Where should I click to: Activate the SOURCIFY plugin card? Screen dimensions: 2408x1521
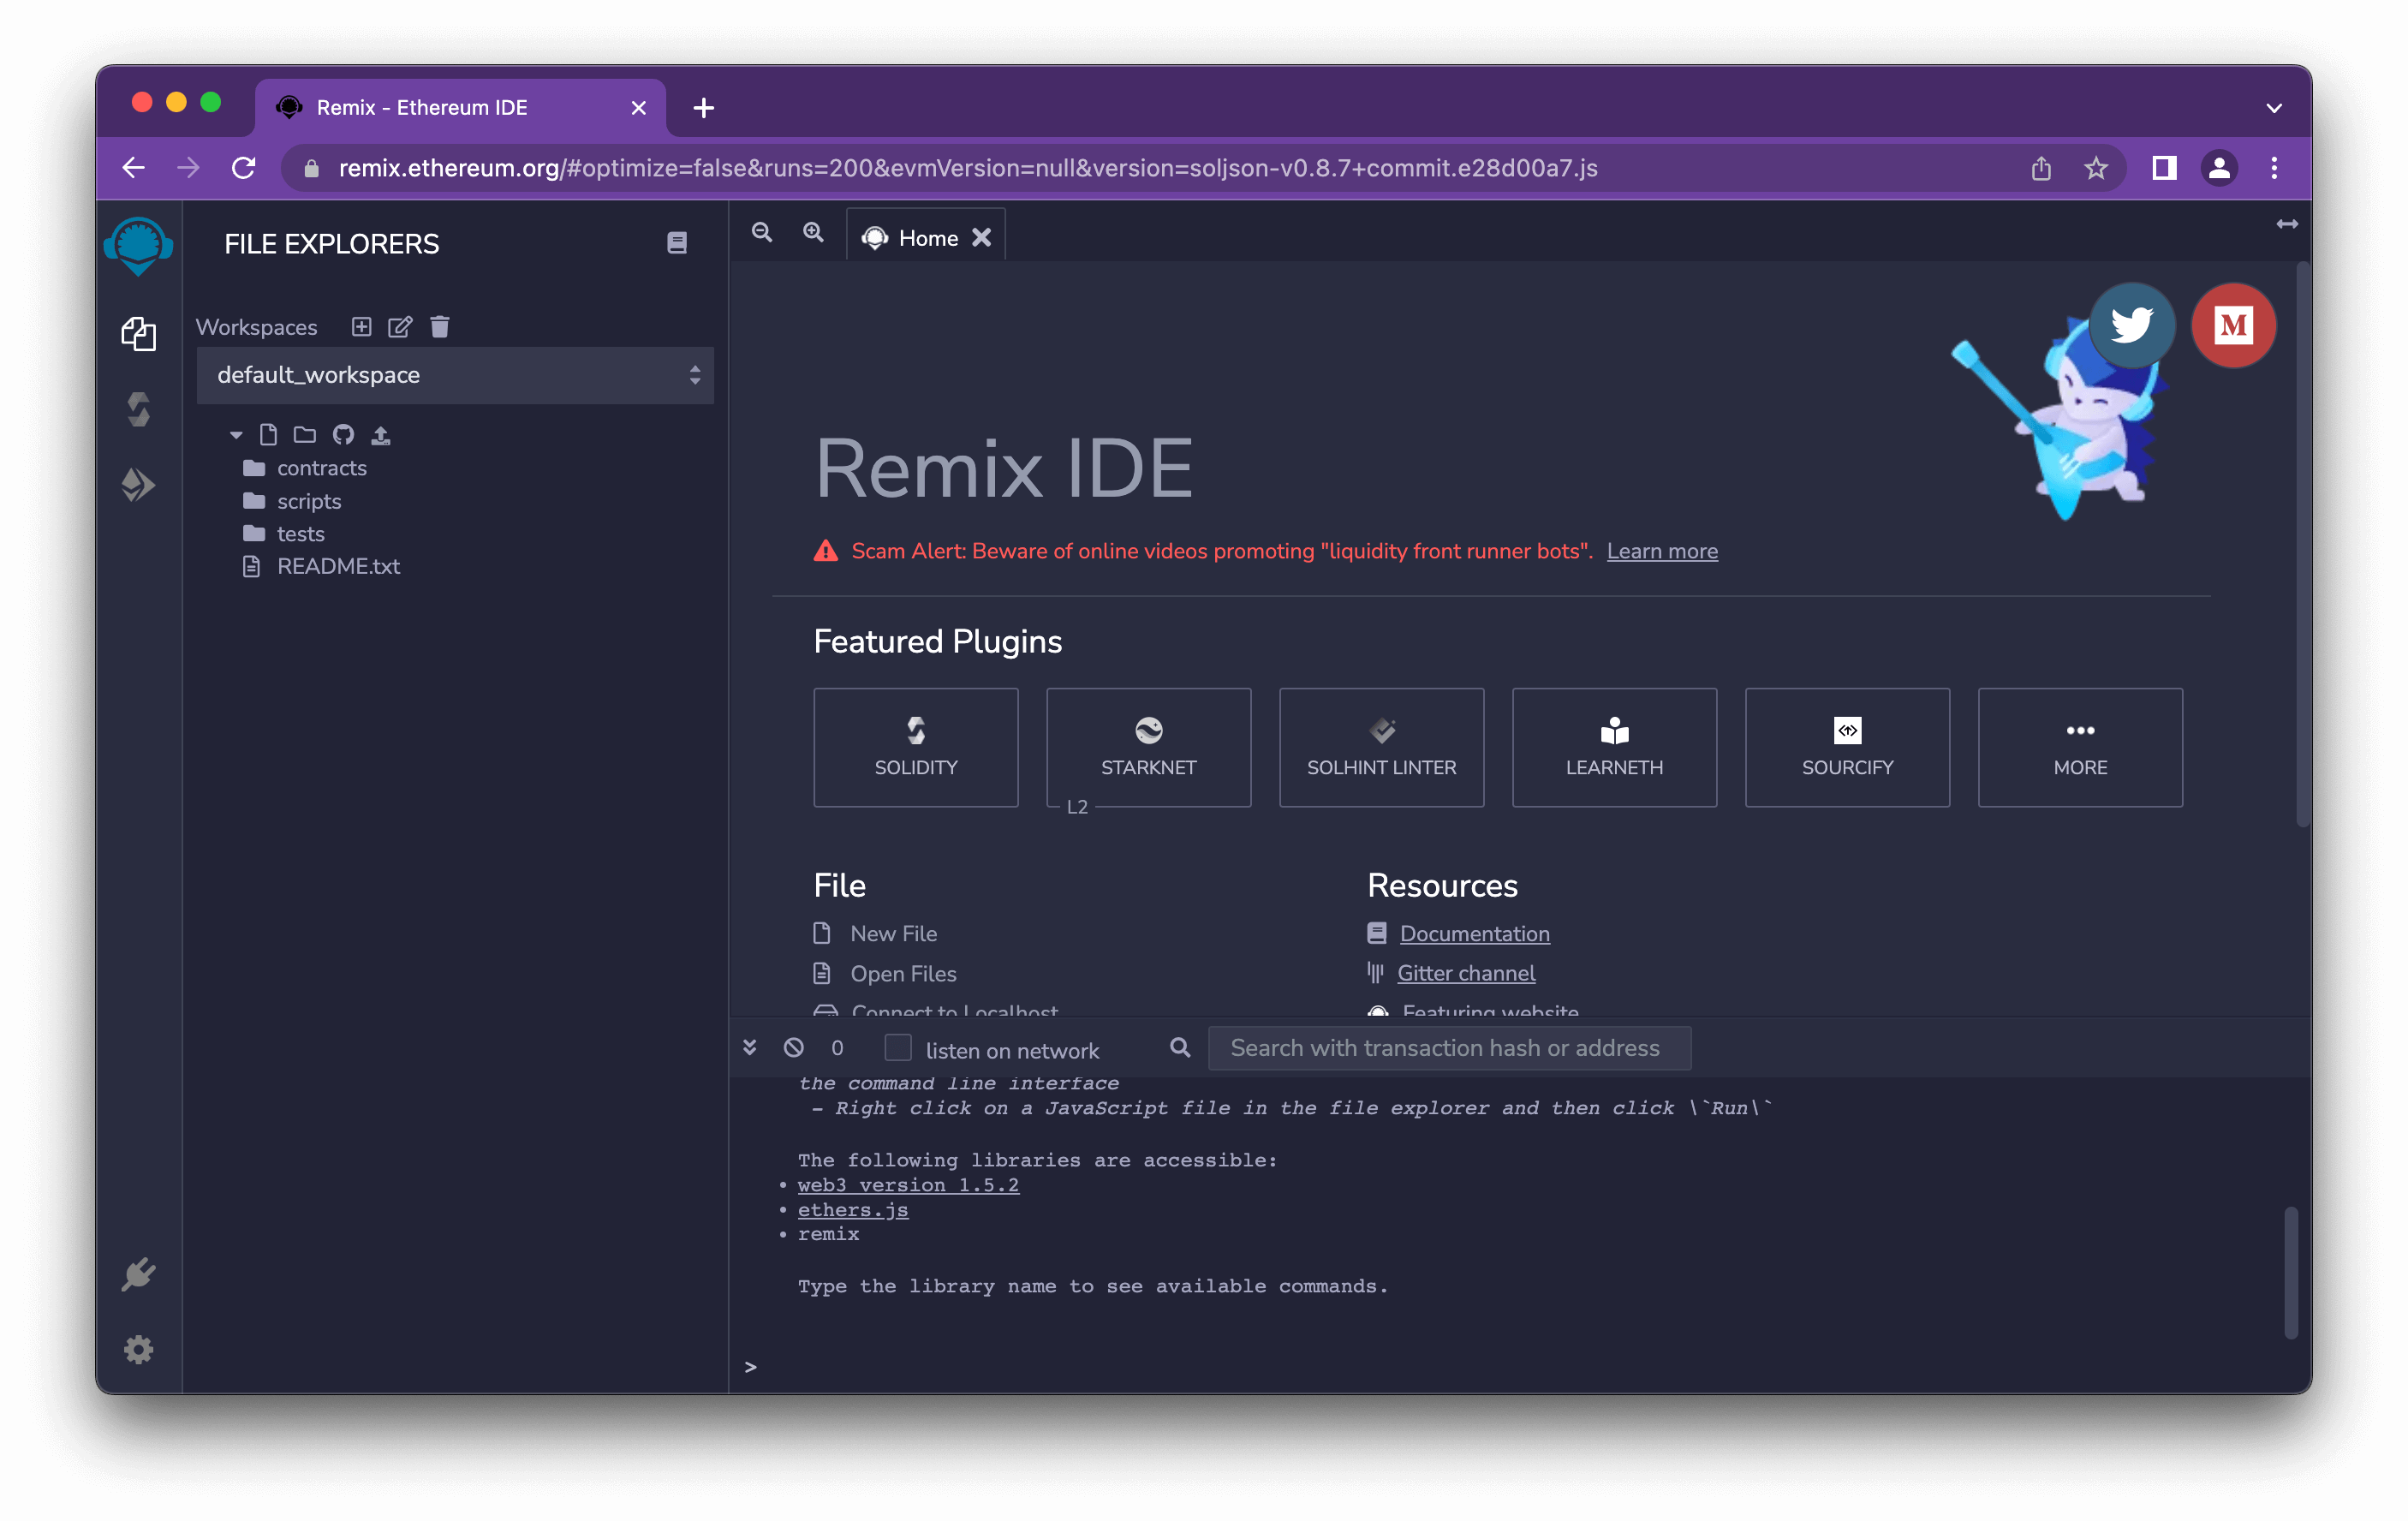1847,747
